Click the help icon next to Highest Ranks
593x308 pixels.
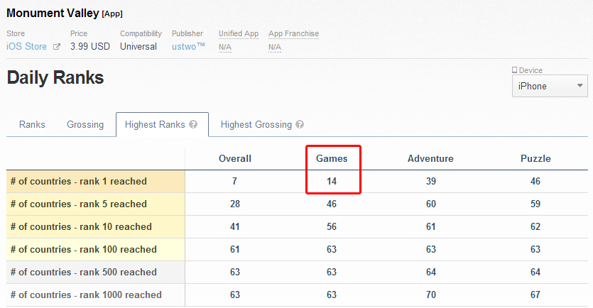[x=193, y=124]
